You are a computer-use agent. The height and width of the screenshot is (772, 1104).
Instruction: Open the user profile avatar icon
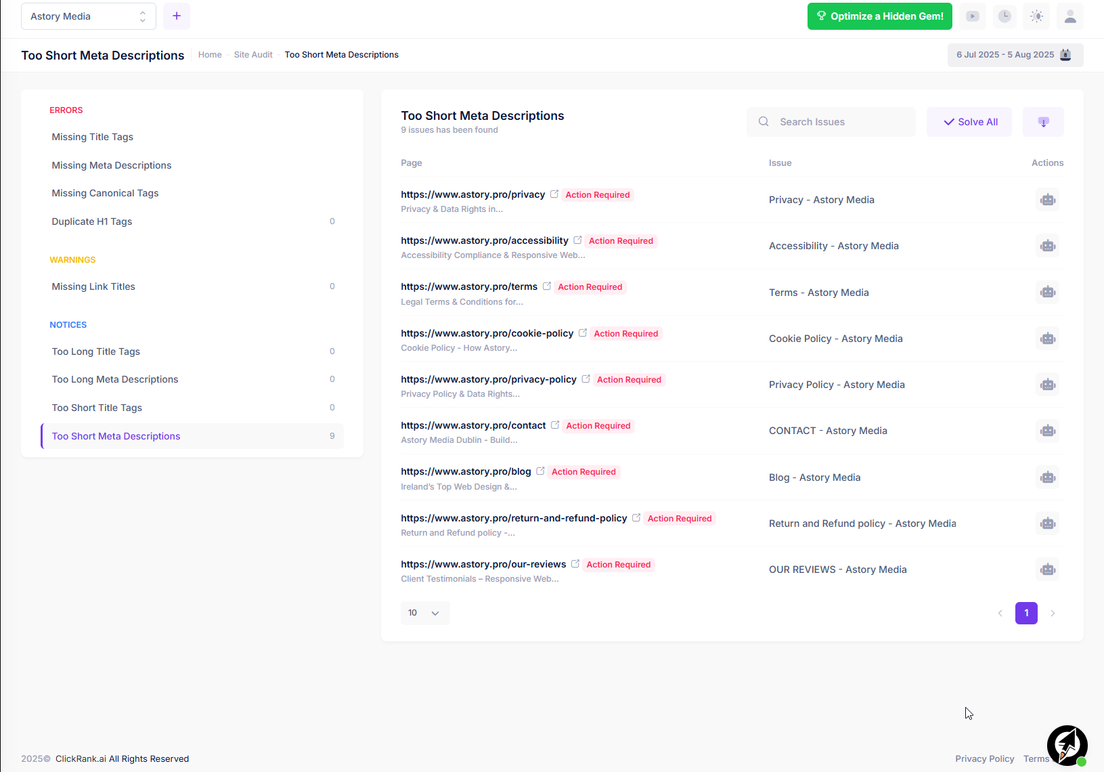point(1070,16)
